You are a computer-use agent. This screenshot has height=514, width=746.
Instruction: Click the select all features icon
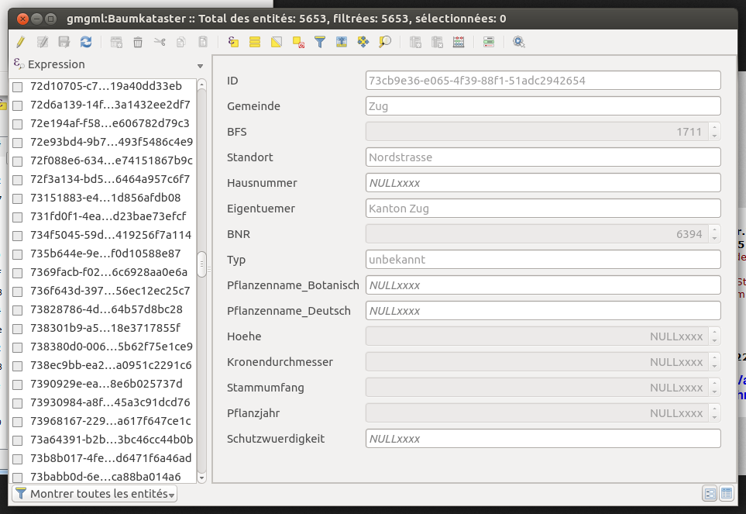(x=255, y=42)
